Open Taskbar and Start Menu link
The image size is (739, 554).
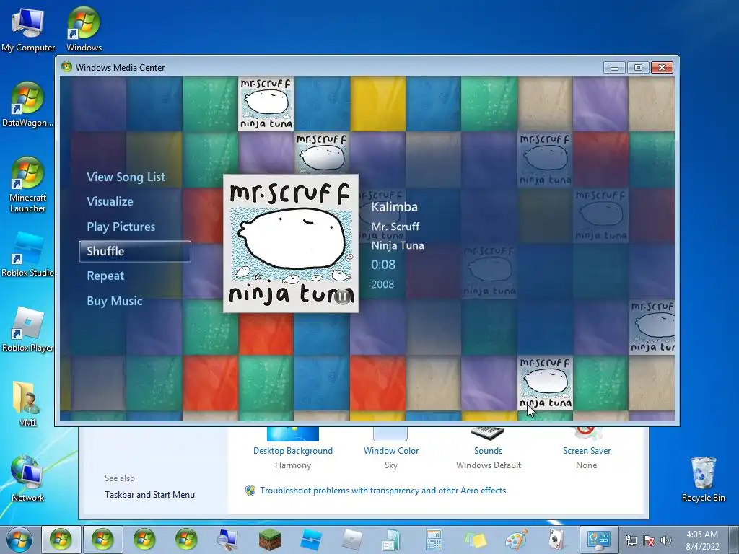pyautogui.click(x=149, y=495)
